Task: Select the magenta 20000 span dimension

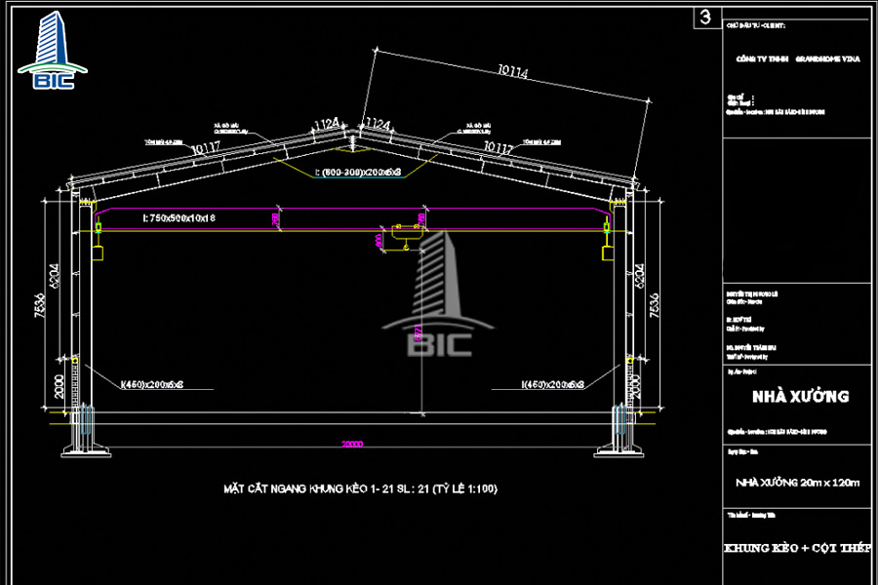Action: pos(351,444)
